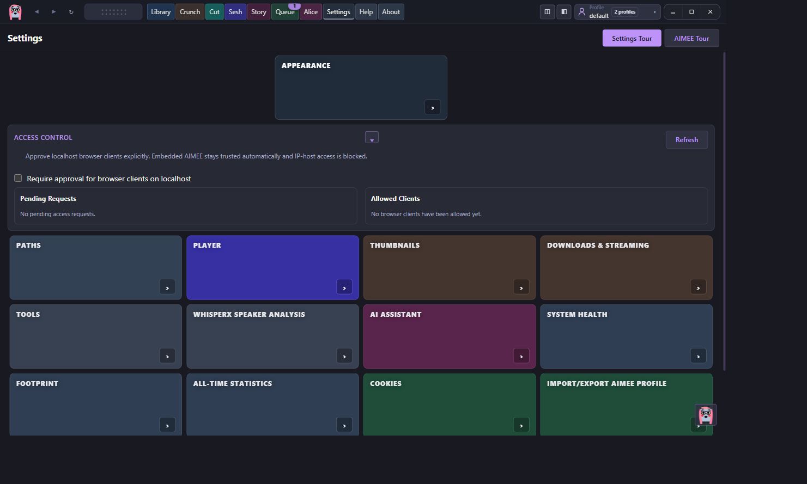Click the ALL-TIME STATISTICS card title
This screenshot has height=484, width=807.
tap(233, 383)
